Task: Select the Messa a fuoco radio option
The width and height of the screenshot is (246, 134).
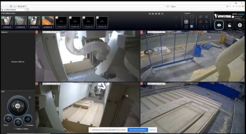Action: (15, 129)
